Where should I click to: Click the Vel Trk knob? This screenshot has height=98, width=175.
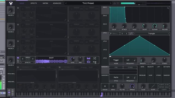pyautogui.click(x=122, y=86)
